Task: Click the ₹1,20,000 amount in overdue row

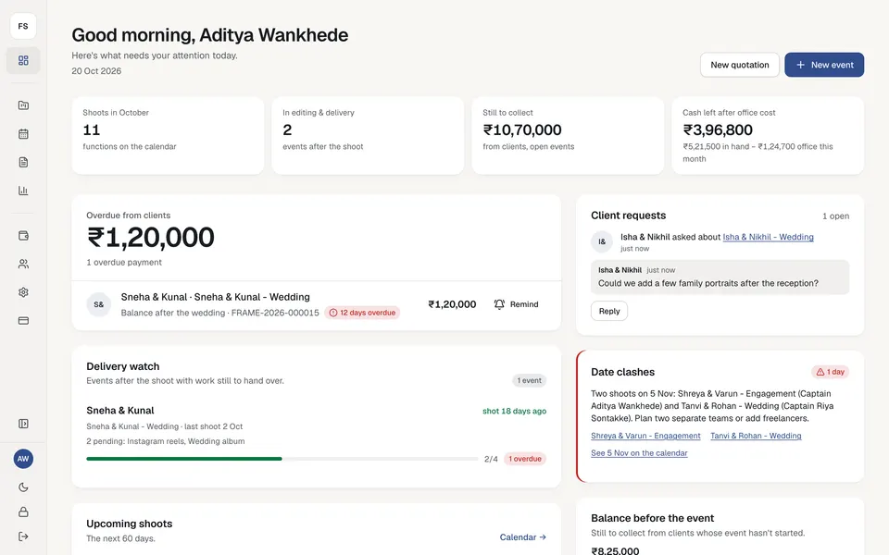Action: click(452, 304)
